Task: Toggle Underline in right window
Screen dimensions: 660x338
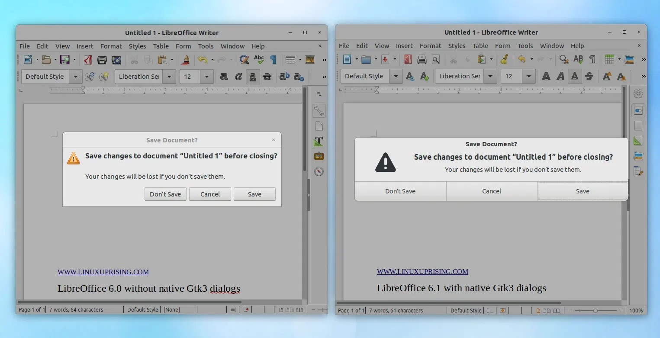Action: (x=575, y=77)
